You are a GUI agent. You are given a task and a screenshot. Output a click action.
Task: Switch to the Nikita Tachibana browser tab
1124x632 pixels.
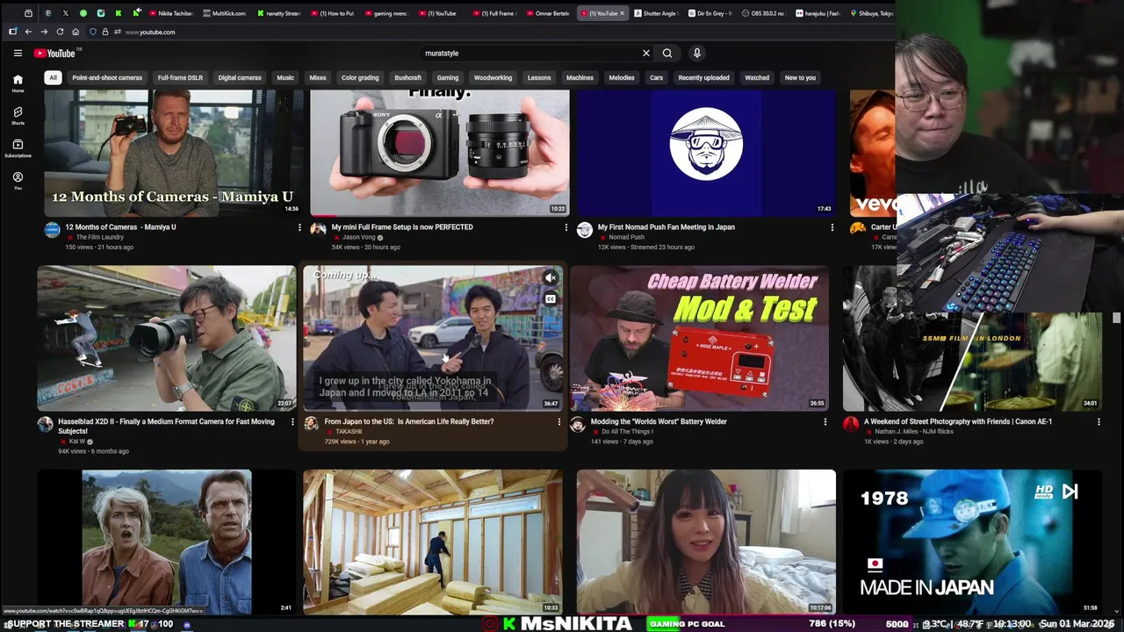point(172,13)
